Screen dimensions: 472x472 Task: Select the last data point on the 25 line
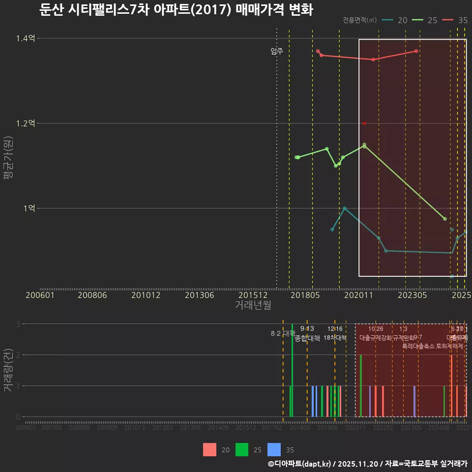tap(445, 219)
